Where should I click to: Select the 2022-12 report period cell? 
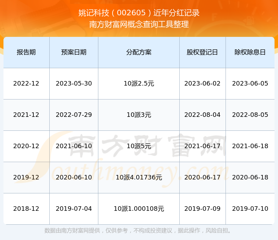[26, 83]
